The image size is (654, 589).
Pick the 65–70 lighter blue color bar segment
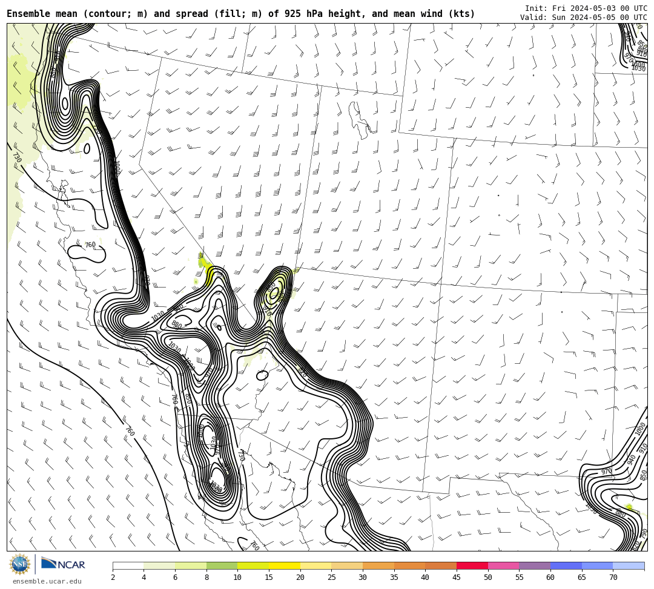[597, 565]
